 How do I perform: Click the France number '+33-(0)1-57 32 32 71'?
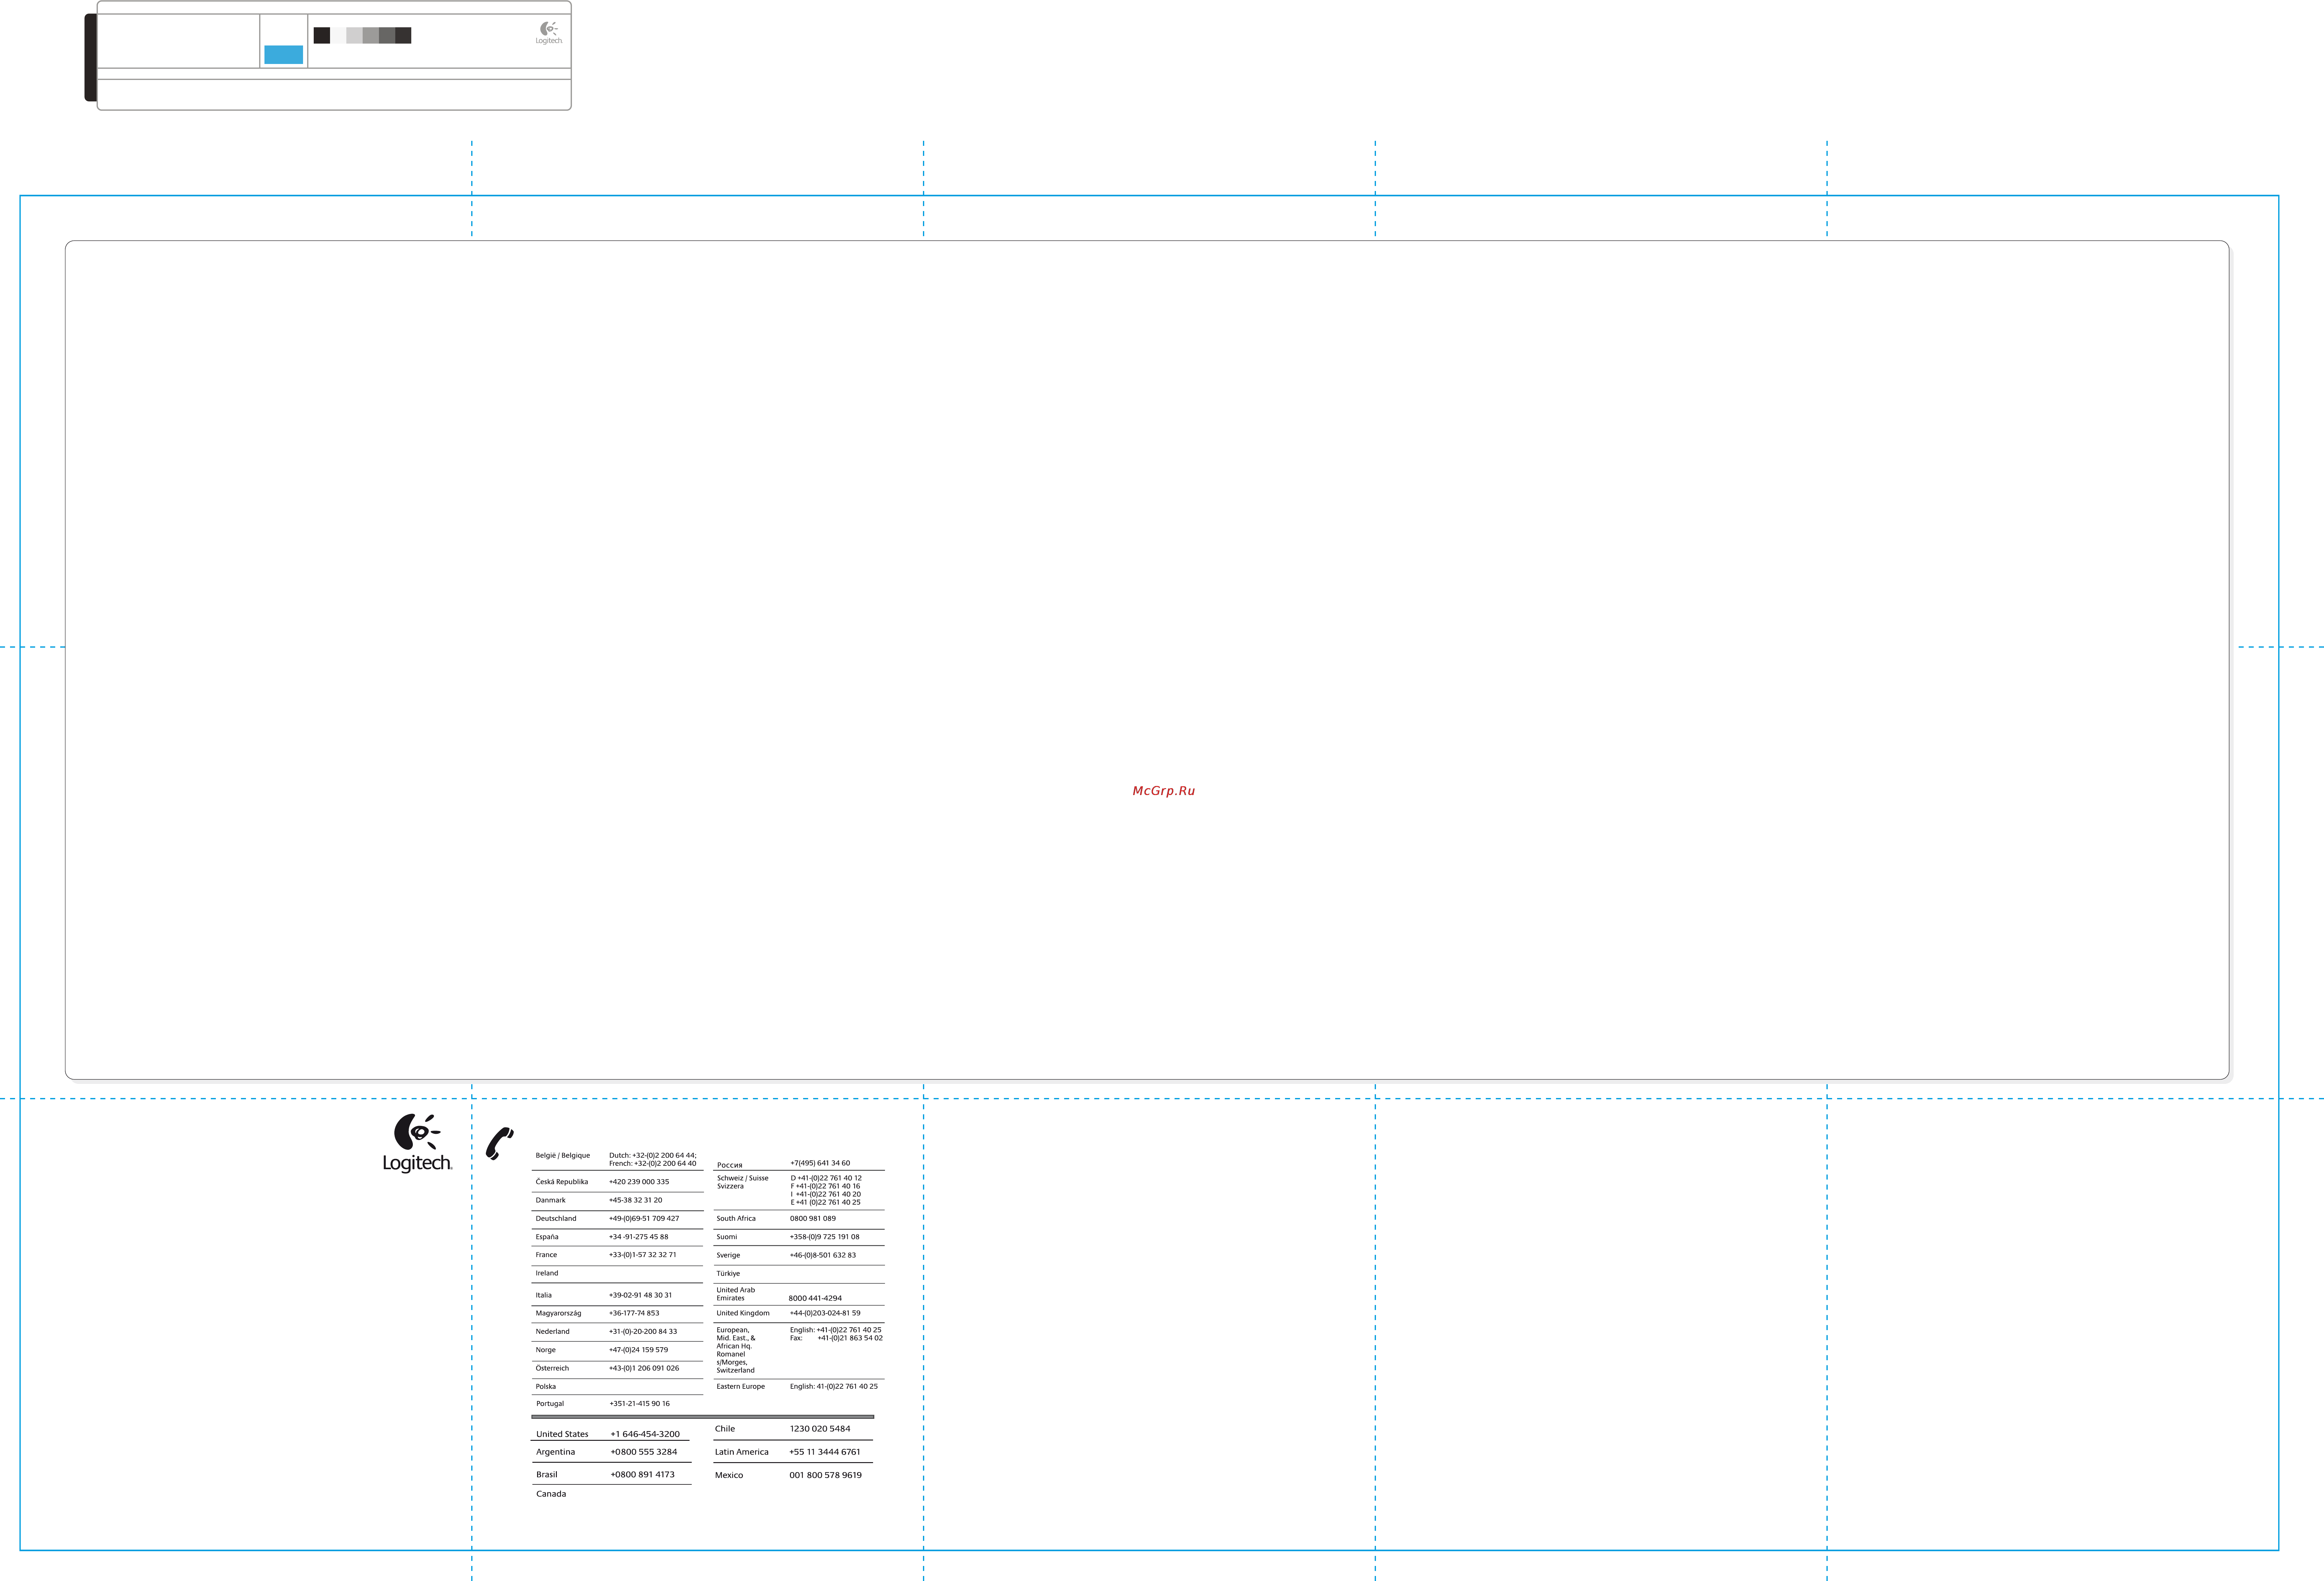tap(643, 1255)
